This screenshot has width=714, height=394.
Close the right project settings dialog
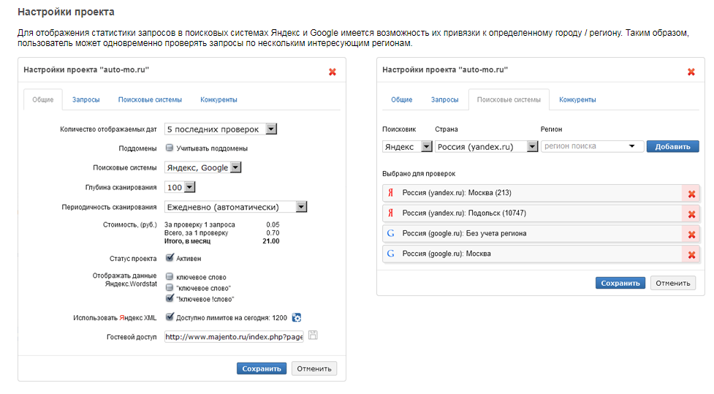click(691, 72)
